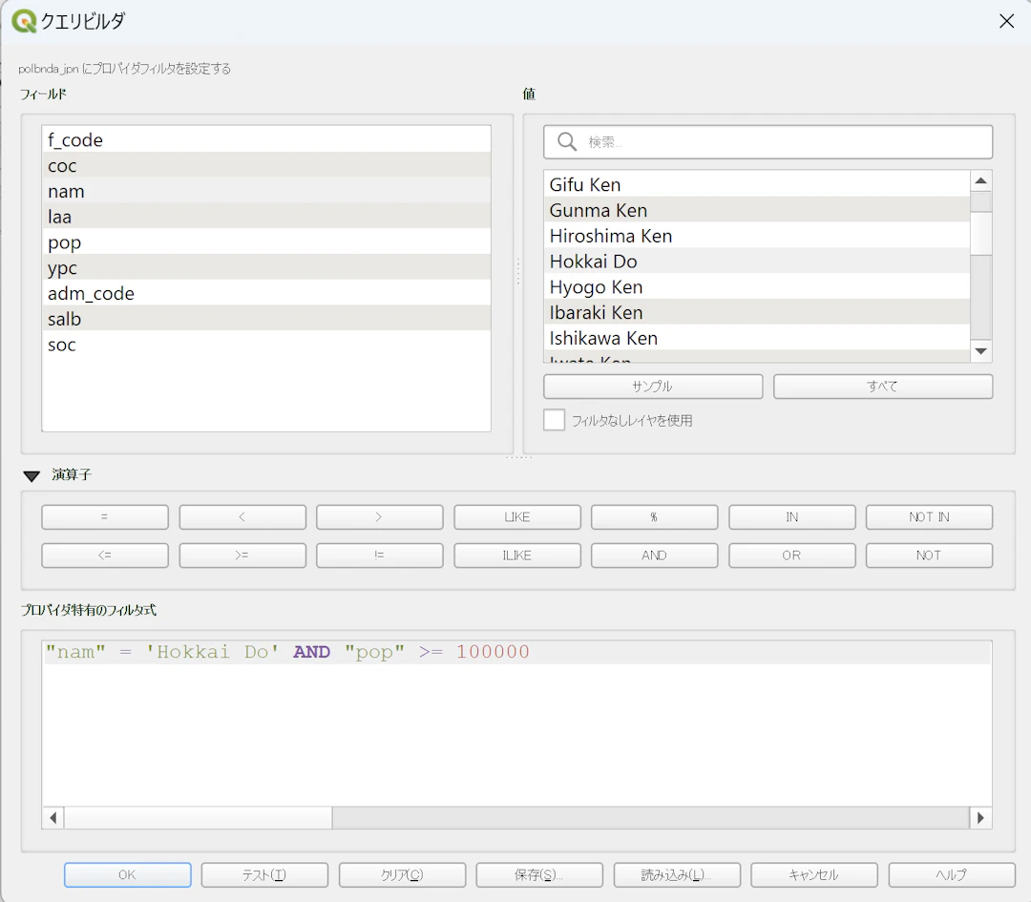Select Hyogo Ken in values list

(x=757, y=286)
